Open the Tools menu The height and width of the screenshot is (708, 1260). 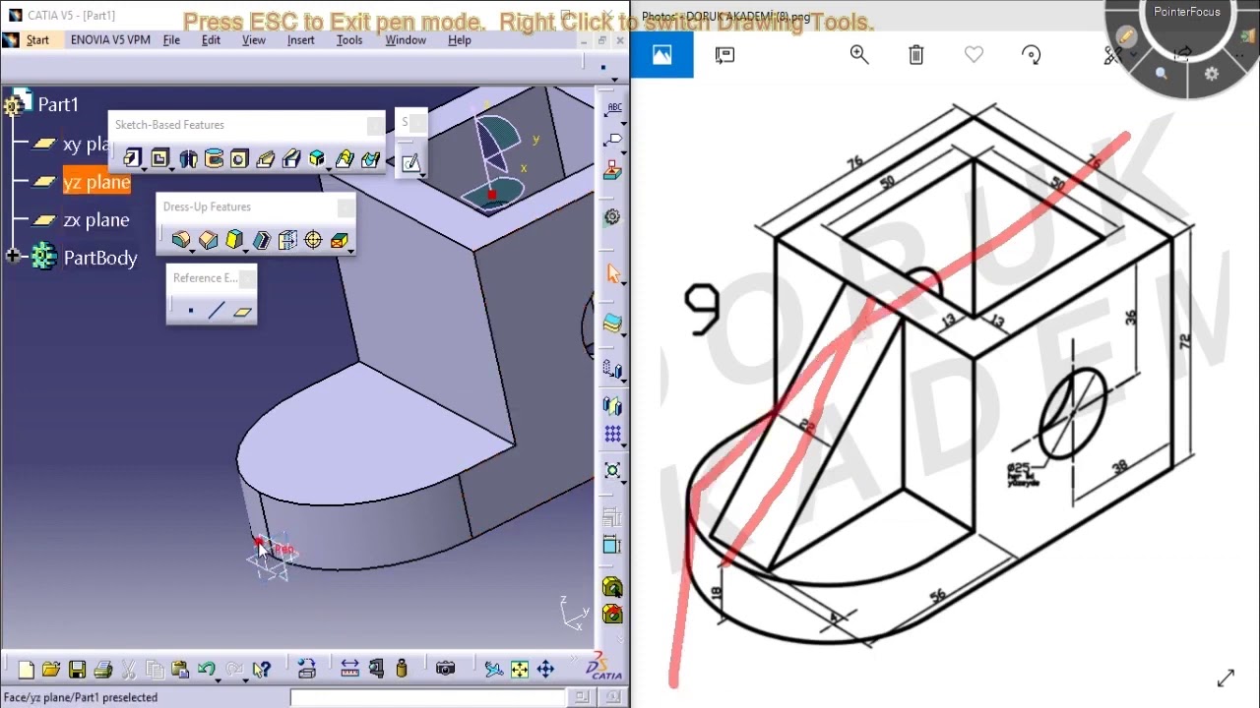pyautogui.click(x=349, y=40)
